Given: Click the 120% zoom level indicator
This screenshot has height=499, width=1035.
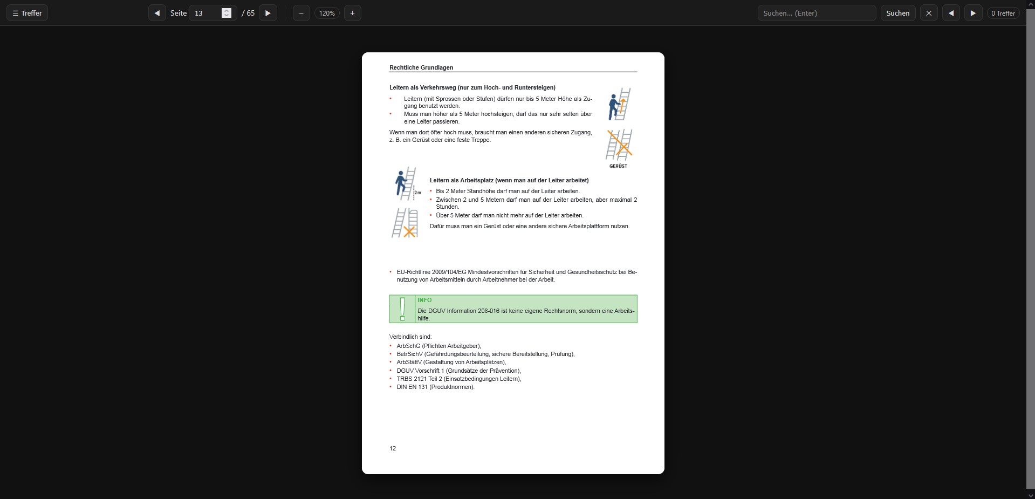Looking at the screenshot, I should pos(327,13).
